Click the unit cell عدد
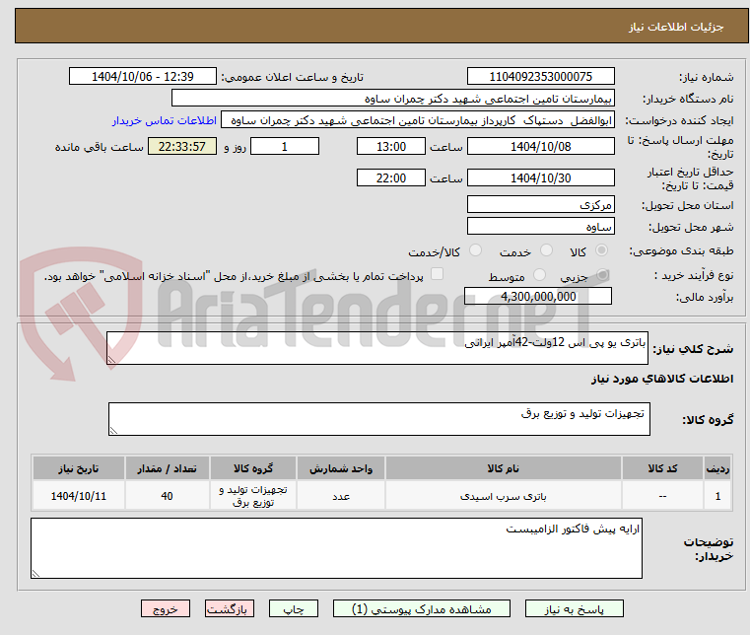Viewport: 750px width, 635px height. pyautogui.click(x=341, y=496)
